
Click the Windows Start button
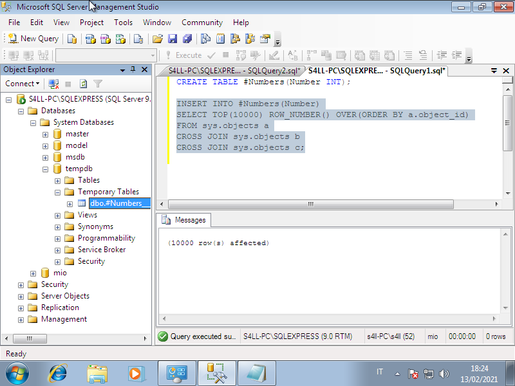tap(17, 374)
